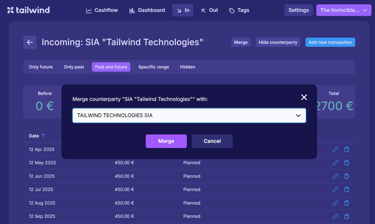
Task: Delete the 12 Sep 2025 transaction
Action: (347, 216)
